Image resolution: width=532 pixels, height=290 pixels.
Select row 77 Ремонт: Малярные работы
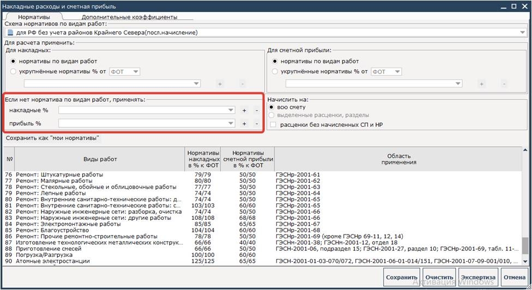pos(263,181)
